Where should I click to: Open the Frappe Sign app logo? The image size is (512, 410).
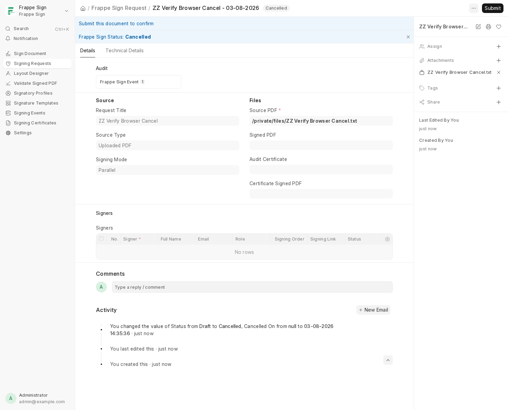click(x=11, y=11)
